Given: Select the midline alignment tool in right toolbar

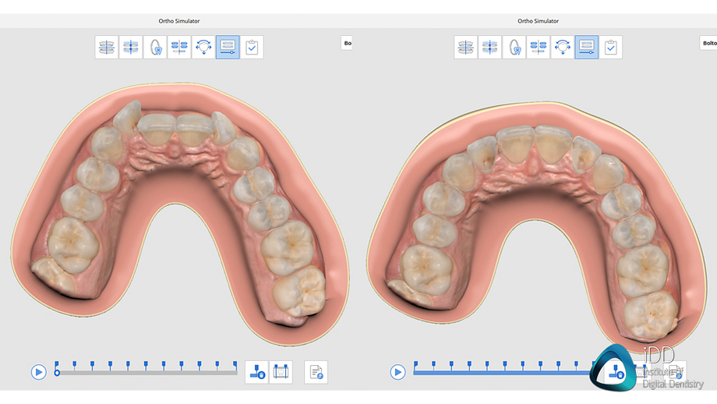Looking at the screenshot, I should 490,48.
